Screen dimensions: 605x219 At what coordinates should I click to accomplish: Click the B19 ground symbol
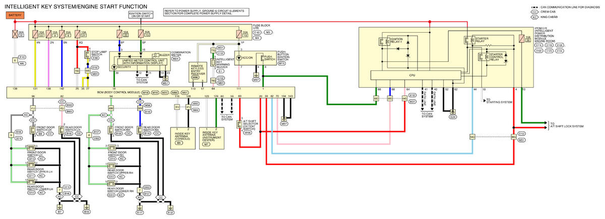click(87, 207)
